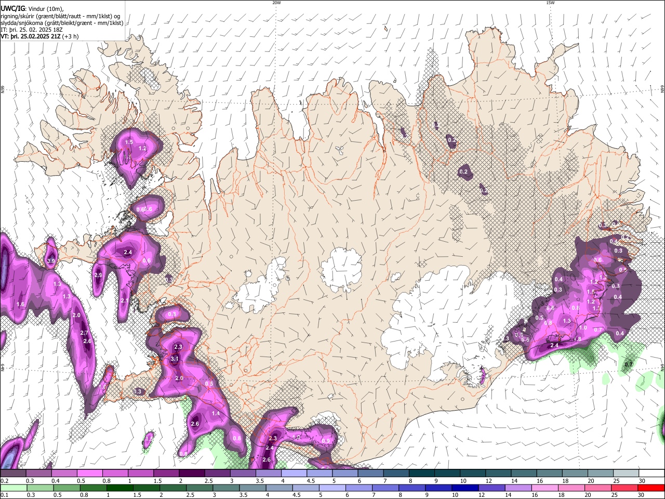
Task: Select the upper legend swatch labeled 0.3
Action: click(x=38, y=474)
